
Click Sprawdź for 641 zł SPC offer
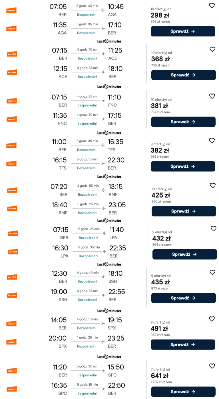183,392
